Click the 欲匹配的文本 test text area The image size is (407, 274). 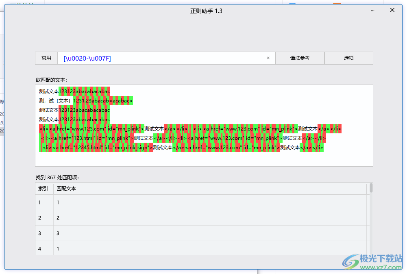point(203,159)
